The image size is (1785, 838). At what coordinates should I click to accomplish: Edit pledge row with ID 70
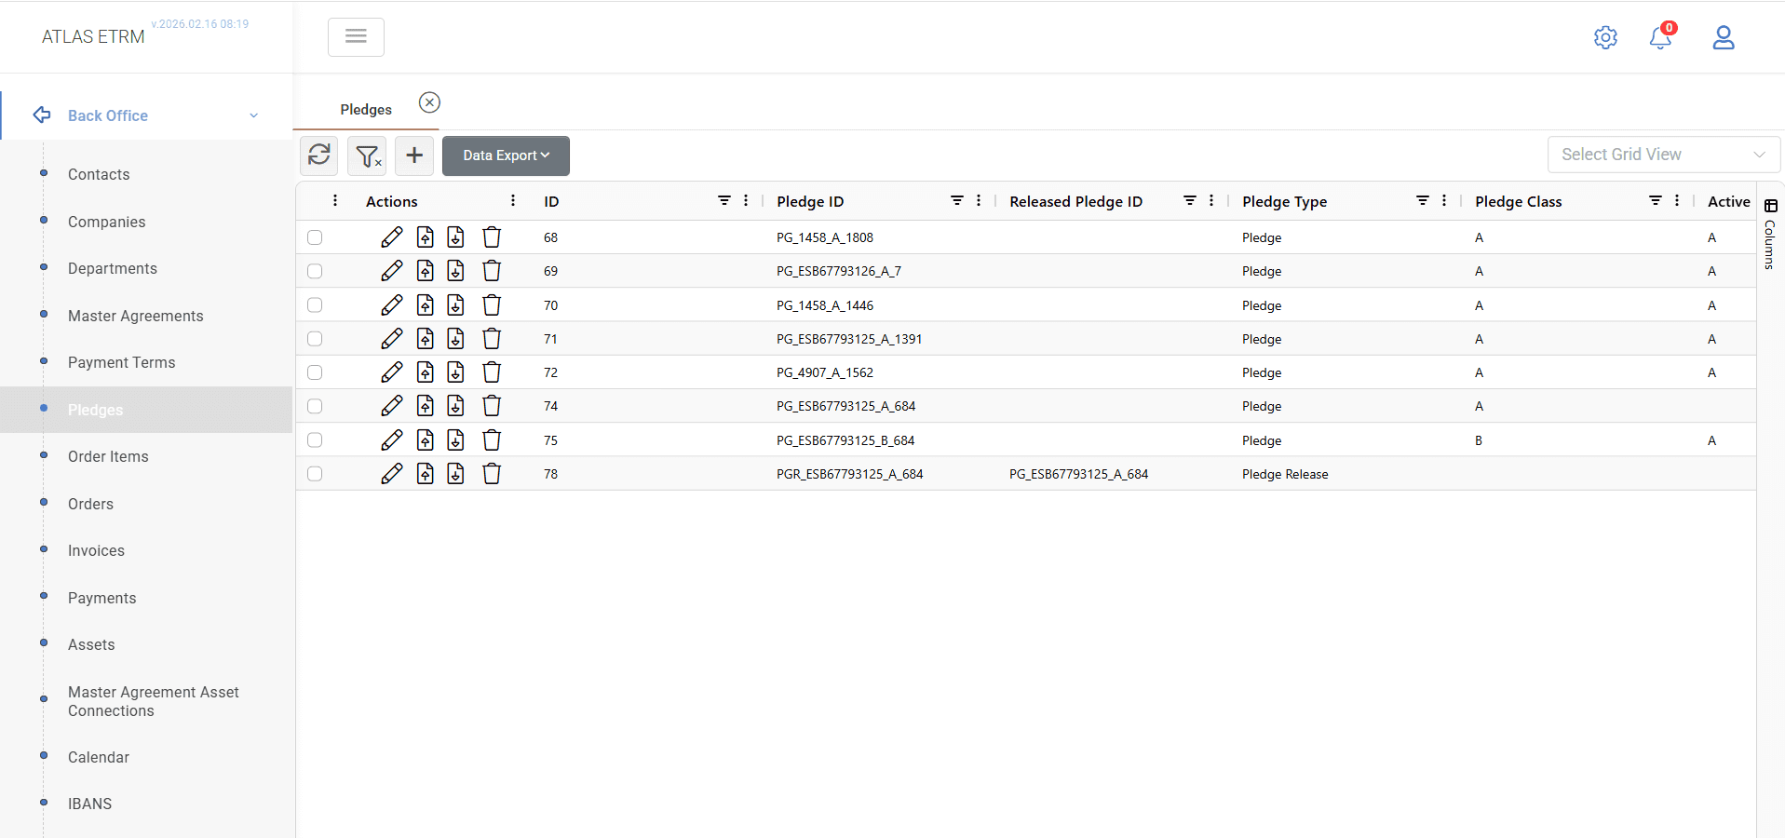coord(392,305)
